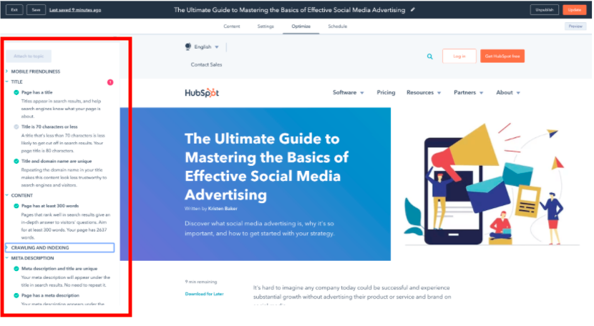
Task: Click author name Kristen Baker
Action: (223, 209)
